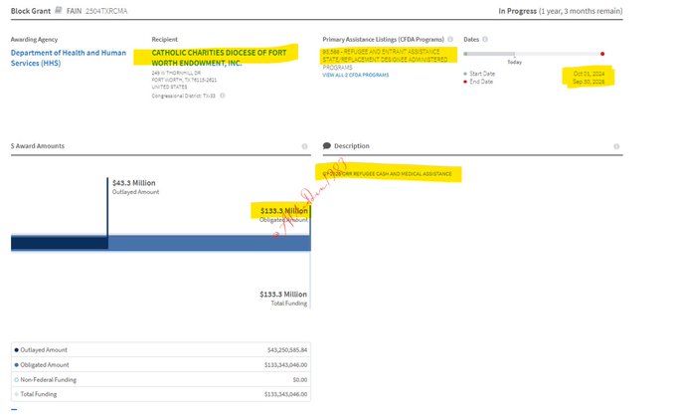Click the dark Outlayed Amount bar segment

tap(59, 243)
